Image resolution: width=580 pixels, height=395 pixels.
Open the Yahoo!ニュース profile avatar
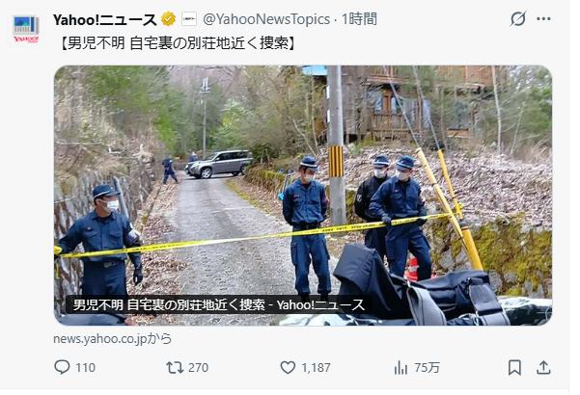(26, 29)
